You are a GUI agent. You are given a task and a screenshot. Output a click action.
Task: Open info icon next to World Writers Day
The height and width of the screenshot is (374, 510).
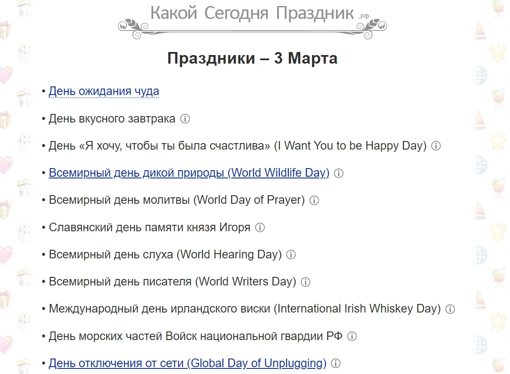[305, 282]
